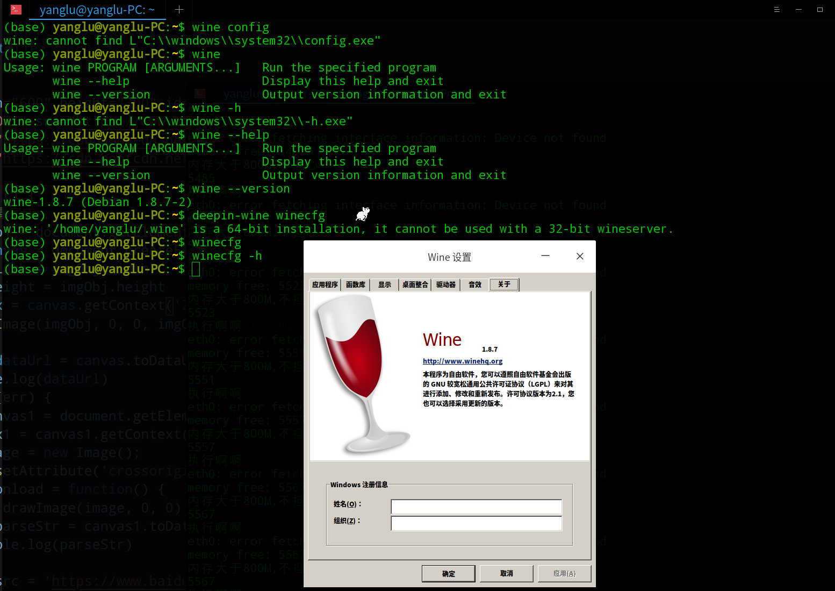Viewport: 835px width, 591px height.
Task: Open the www.winehq.org link
Action: (463, 361)
